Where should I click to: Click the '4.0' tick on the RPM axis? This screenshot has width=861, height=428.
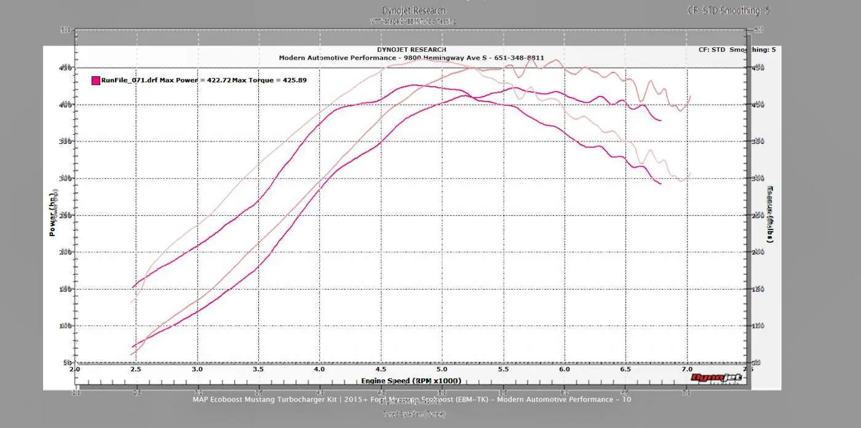tap(319, 370)
